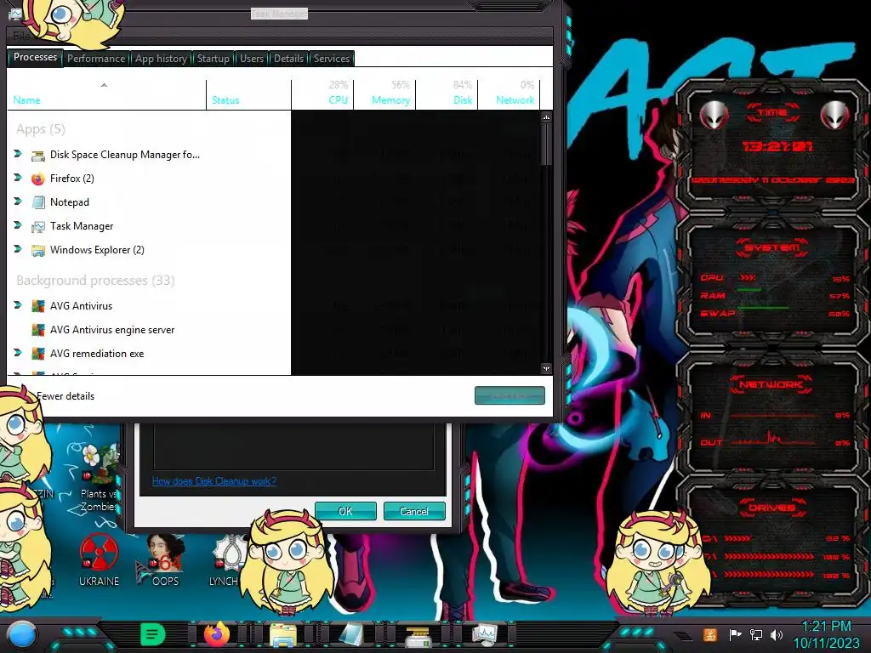Click OK in the Disk Cleanup dialog

(x=345, y=511)
